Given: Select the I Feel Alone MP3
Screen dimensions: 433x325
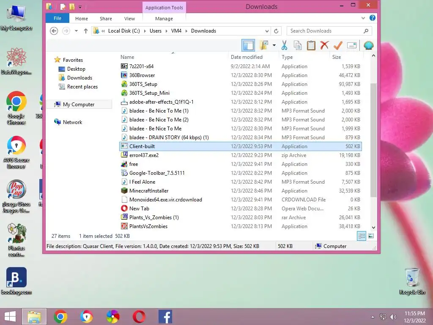Looking at the screenshot, I should coord(240,182).
